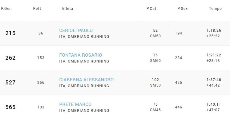Open CERIOLI PAOLO athlete link

point(76,31)
